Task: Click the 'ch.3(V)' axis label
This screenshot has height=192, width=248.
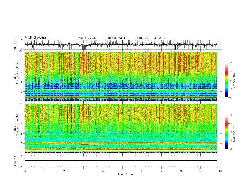Action: click(x=15, y=161)
